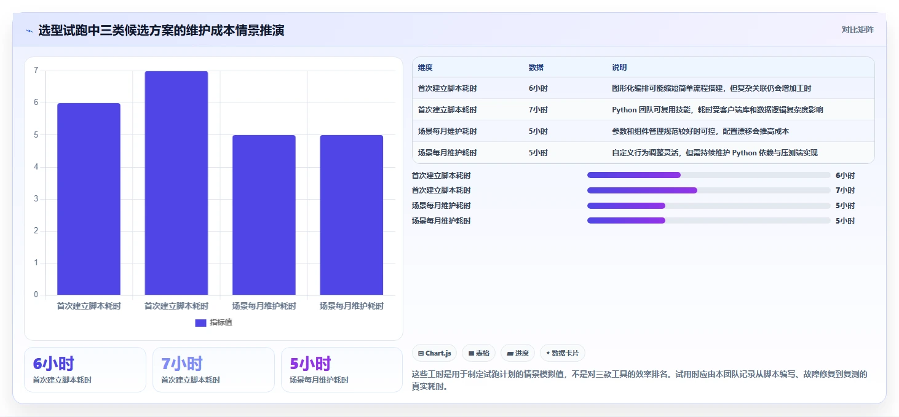Click the chart bar that reaches value 6
Image resolution: width=899 pixels, height=417 pixels.
tap(89, 199)
